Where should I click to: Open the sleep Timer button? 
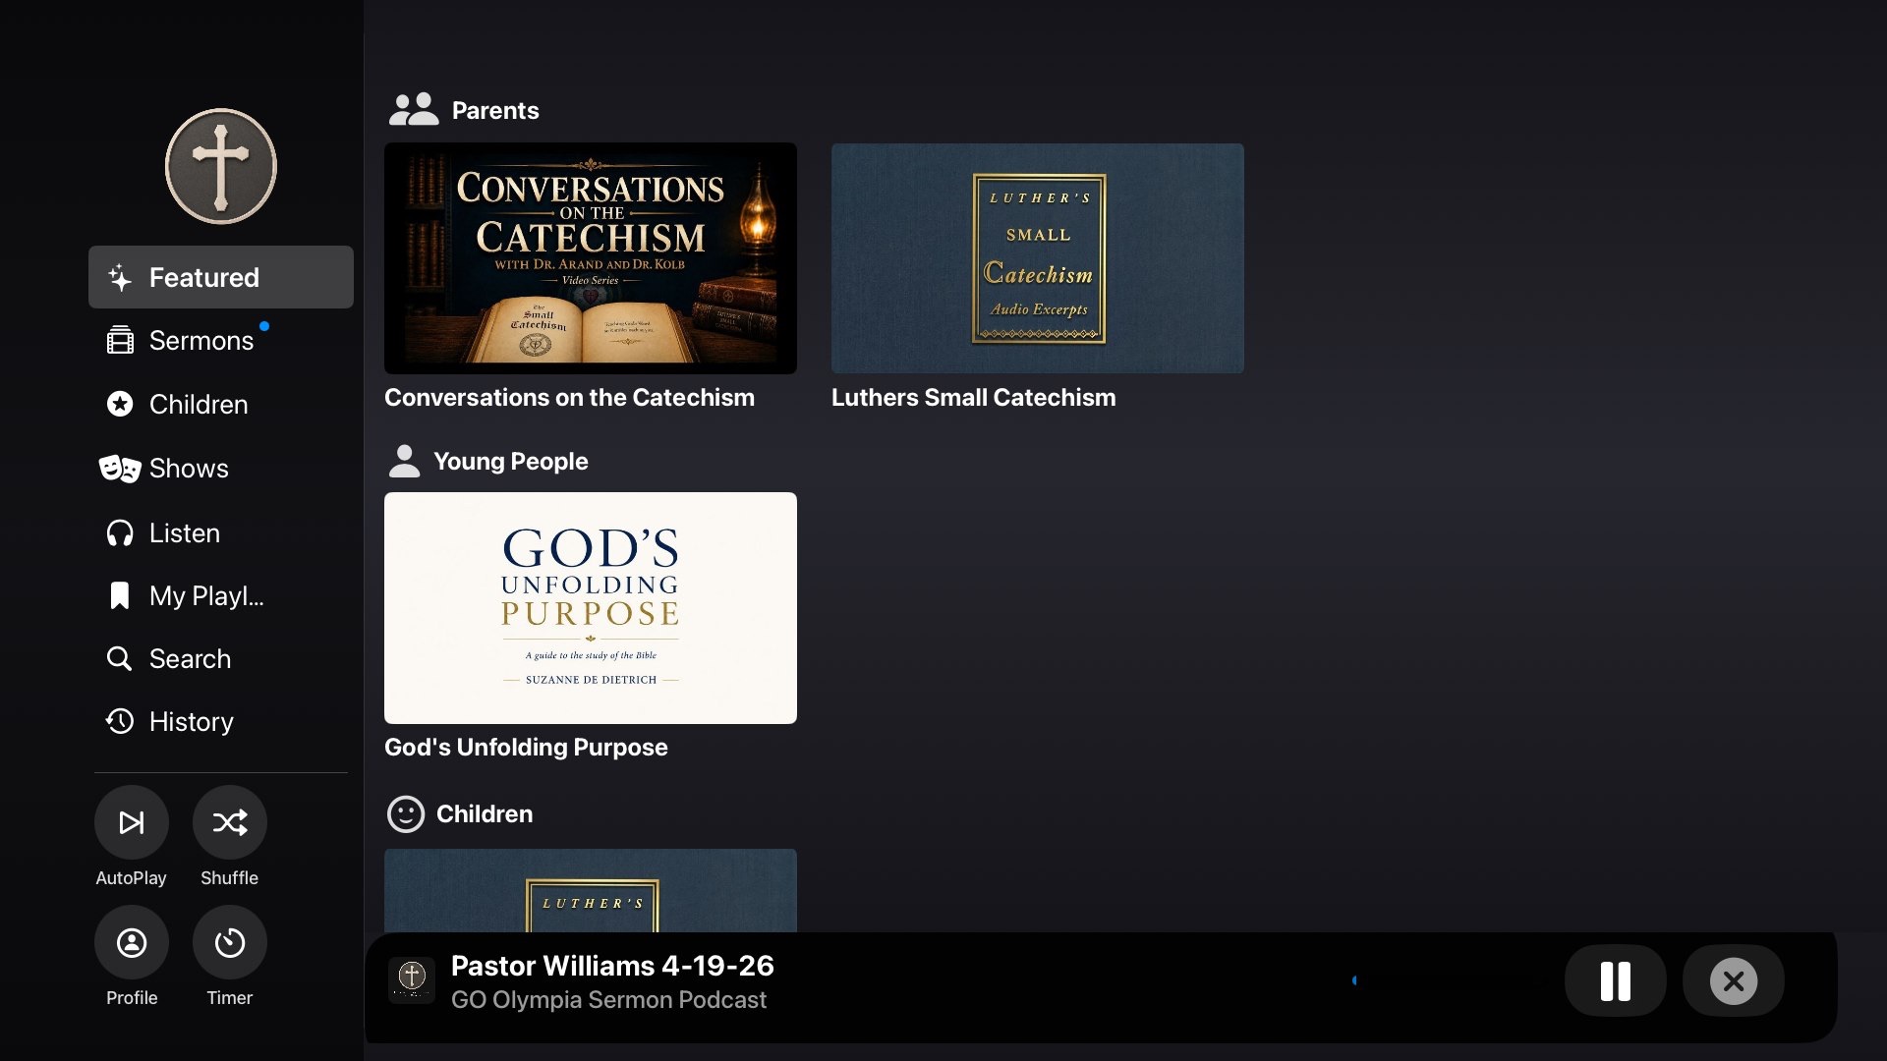(x=230, y=942)
